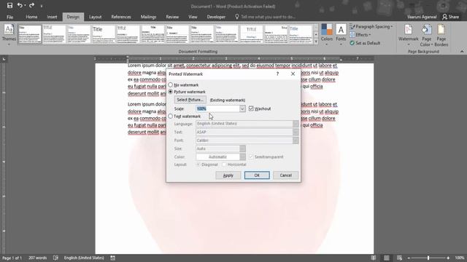This screenshot has height=262, width=467.
Task: Select the No watermark radio button
Action: click(x=170, y=84)
